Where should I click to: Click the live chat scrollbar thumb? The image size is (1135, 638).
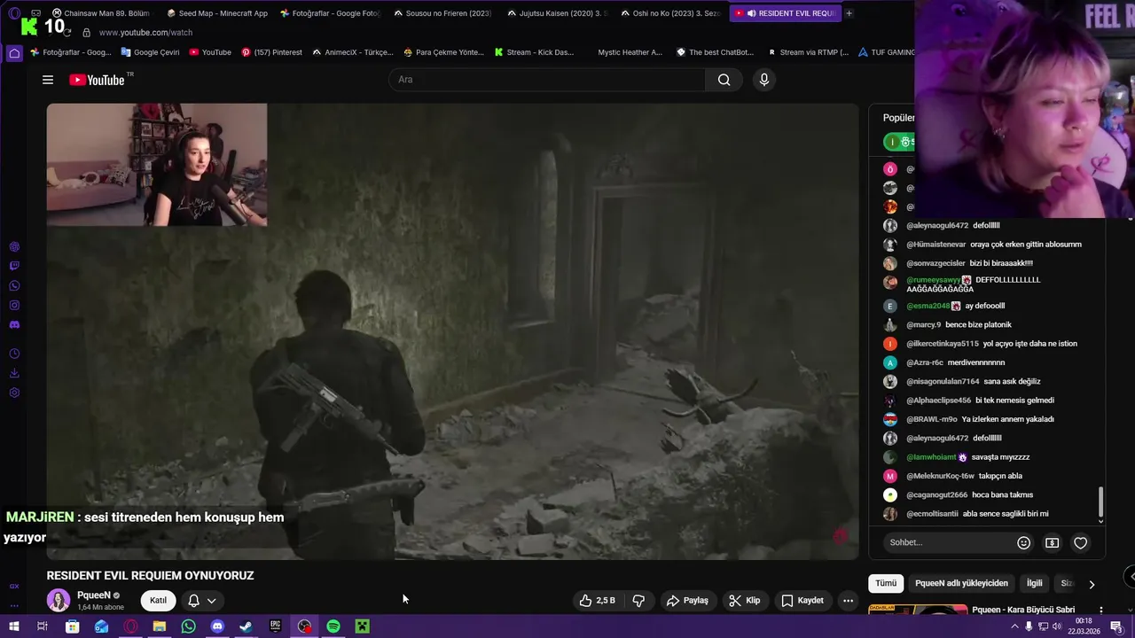(x=1101, y=502)
